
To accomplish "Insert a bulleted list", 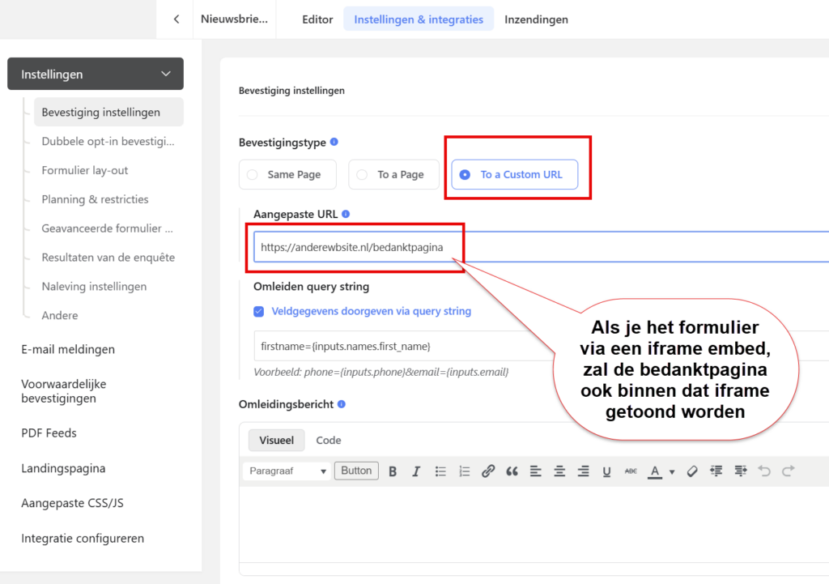I will tap(440, 471).
